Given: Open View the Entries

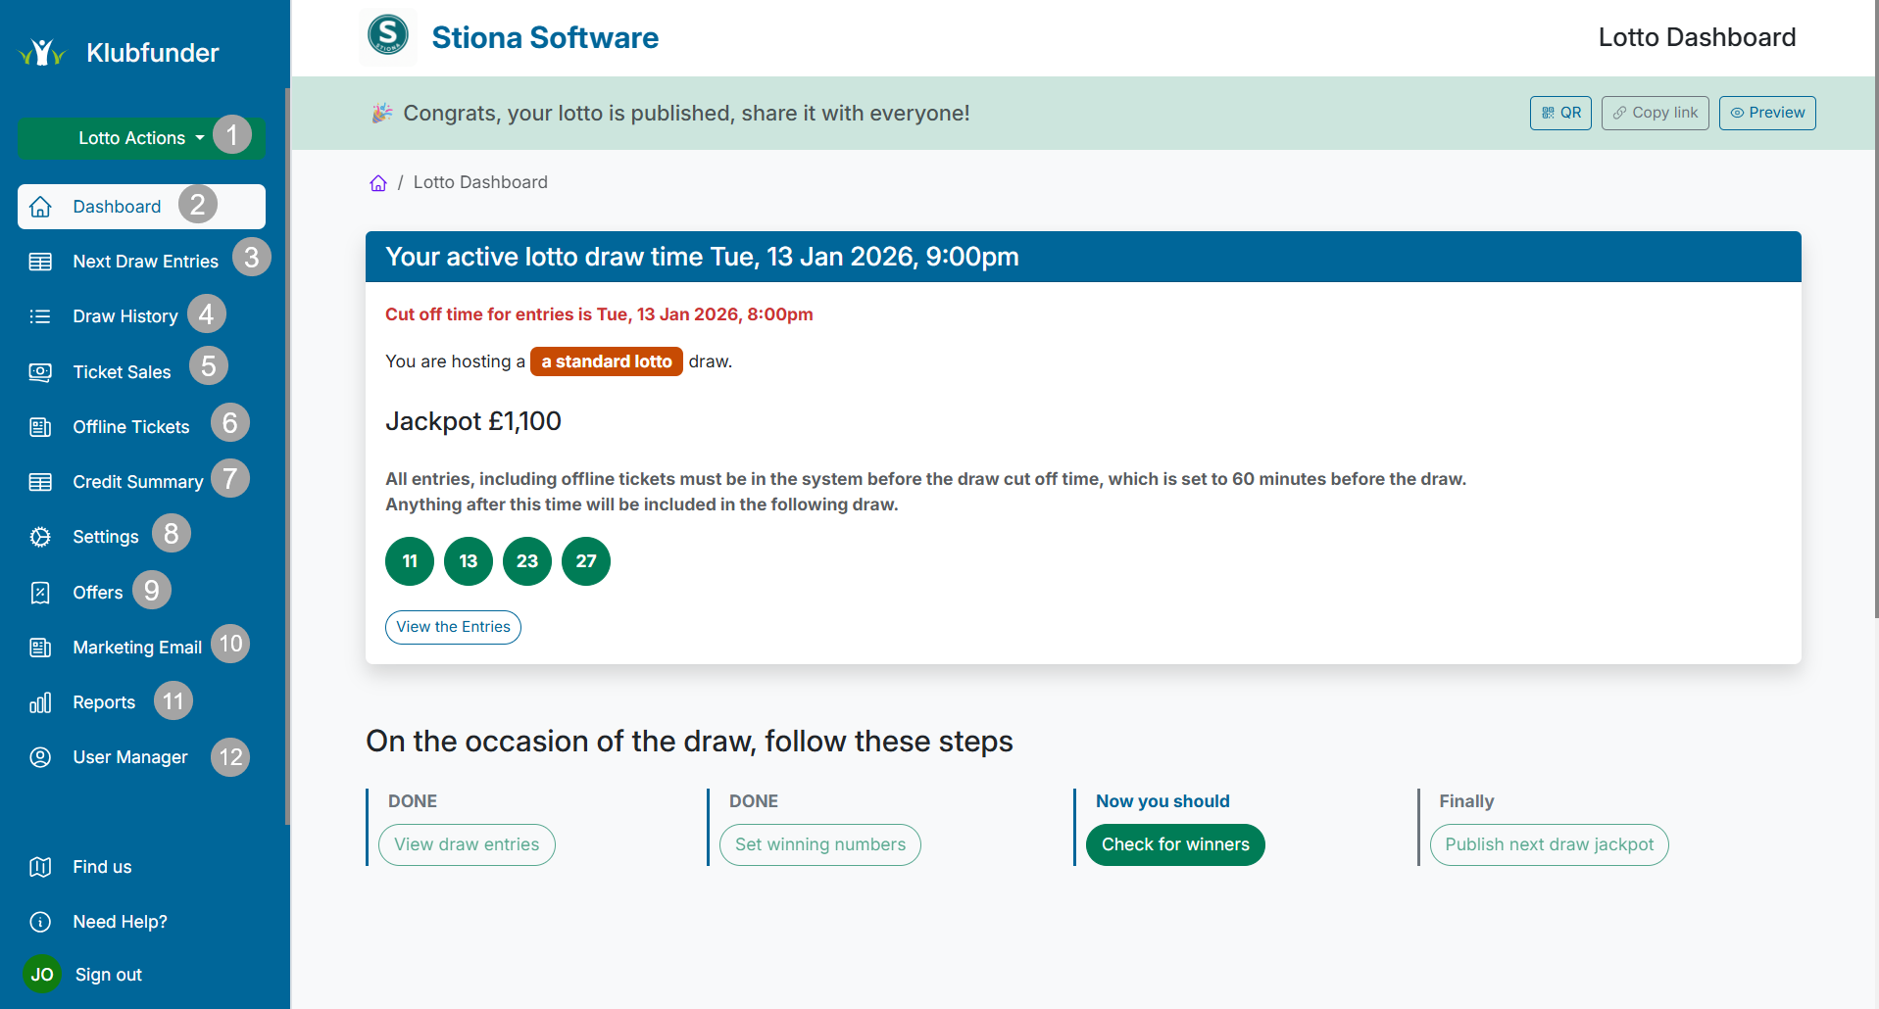Looking at the screenshot, I should [x=453, y=627].
